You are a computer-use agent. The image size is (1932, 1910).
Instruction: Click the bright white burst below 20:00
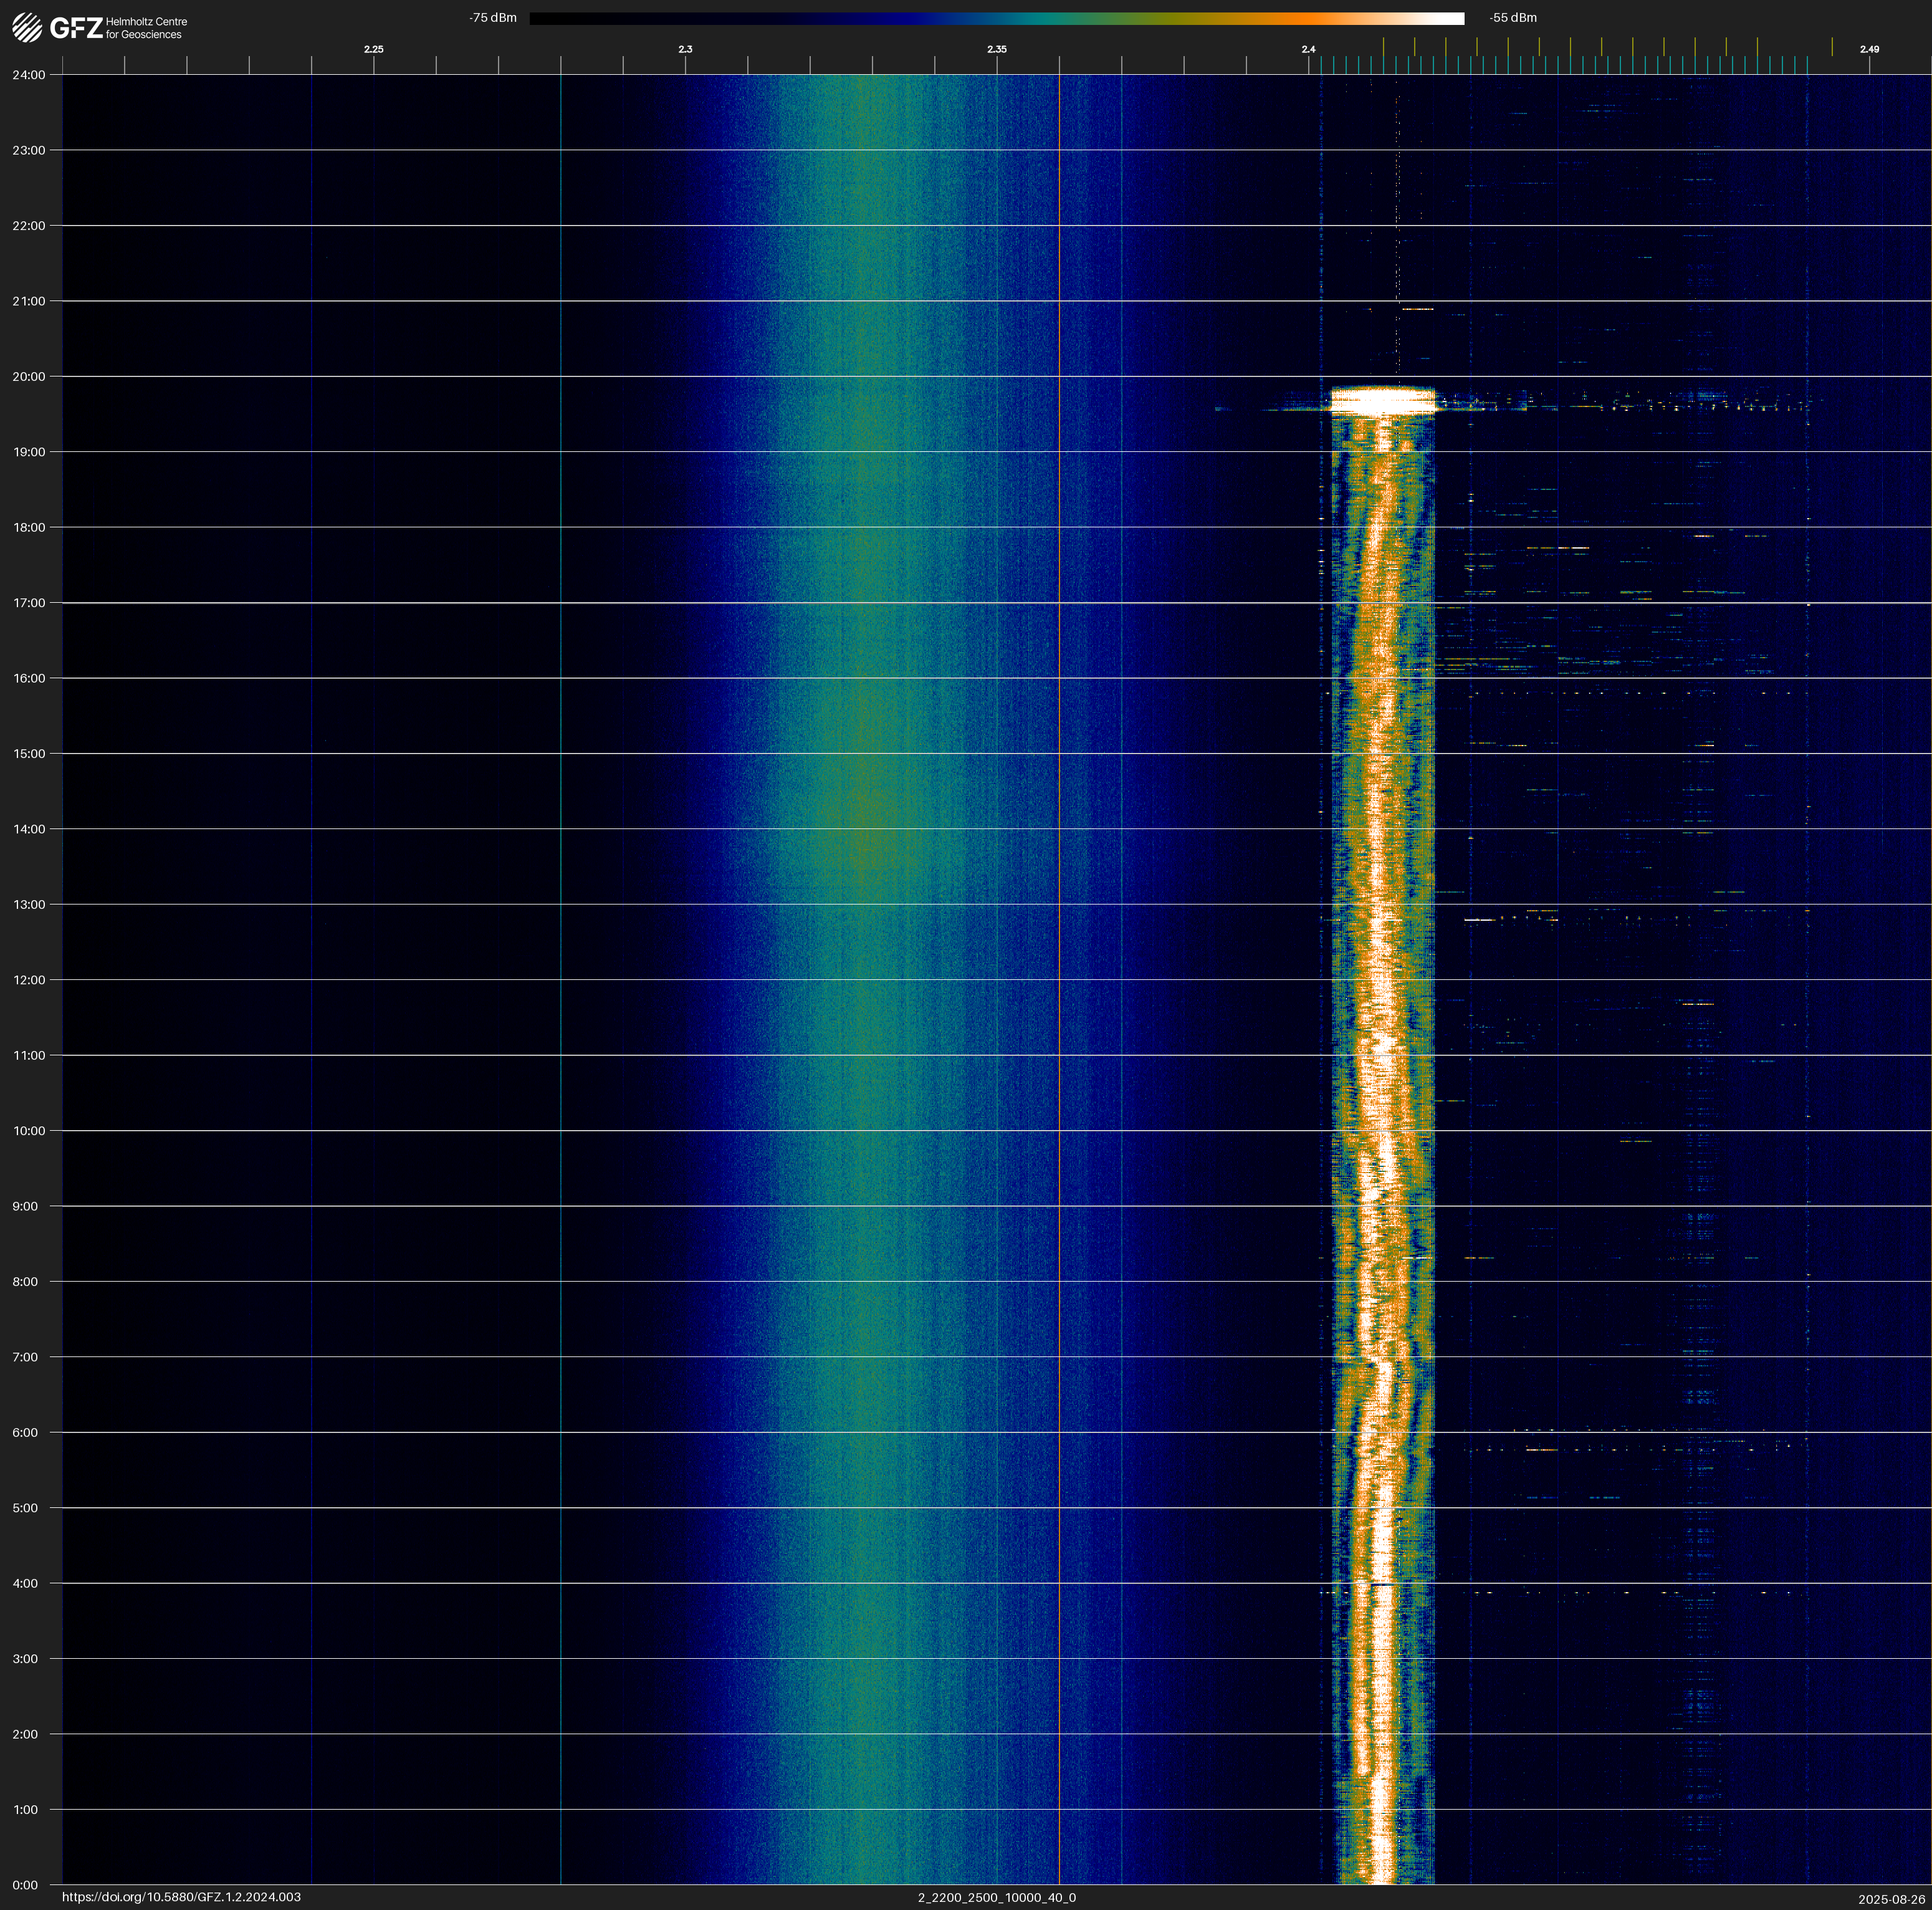[1383, 401]
